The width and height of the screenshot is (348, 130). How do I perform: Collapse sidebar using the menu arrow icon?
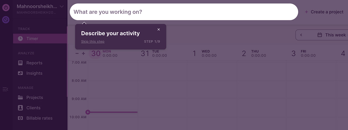5,89
